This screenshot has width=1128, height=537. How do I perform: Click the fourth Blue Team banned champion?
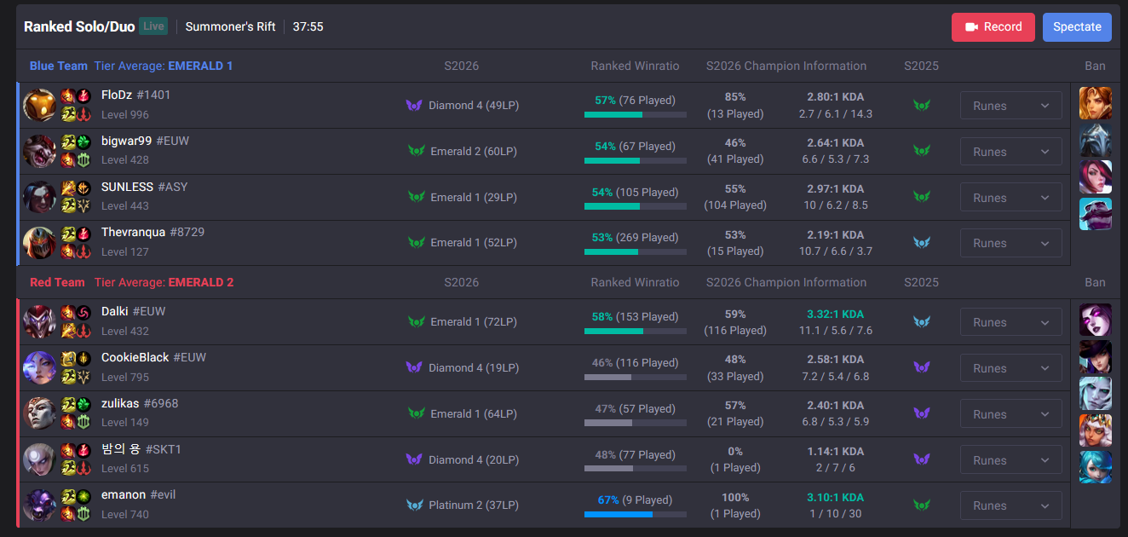pyautogui.click(x=1096, y=214)
